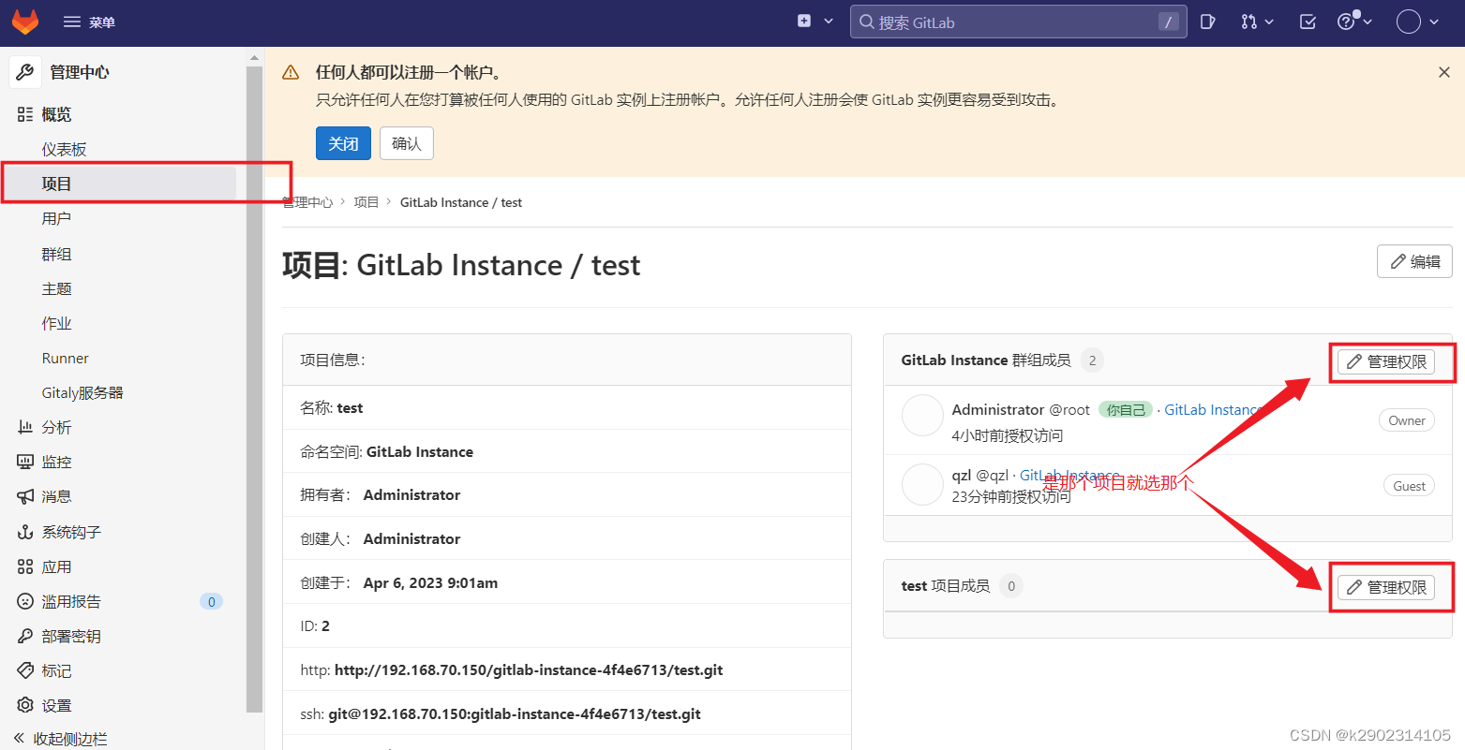Open 仪表板 in the sidebar
This screenshot has width=1465, height=750.
(x=64, y=149)
